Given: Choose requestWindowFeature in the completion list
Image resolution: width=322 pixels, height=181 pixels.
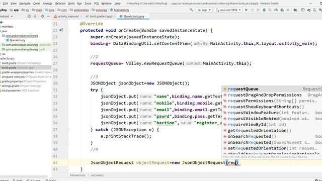Looking at the screenshot, I should (272, 113).
